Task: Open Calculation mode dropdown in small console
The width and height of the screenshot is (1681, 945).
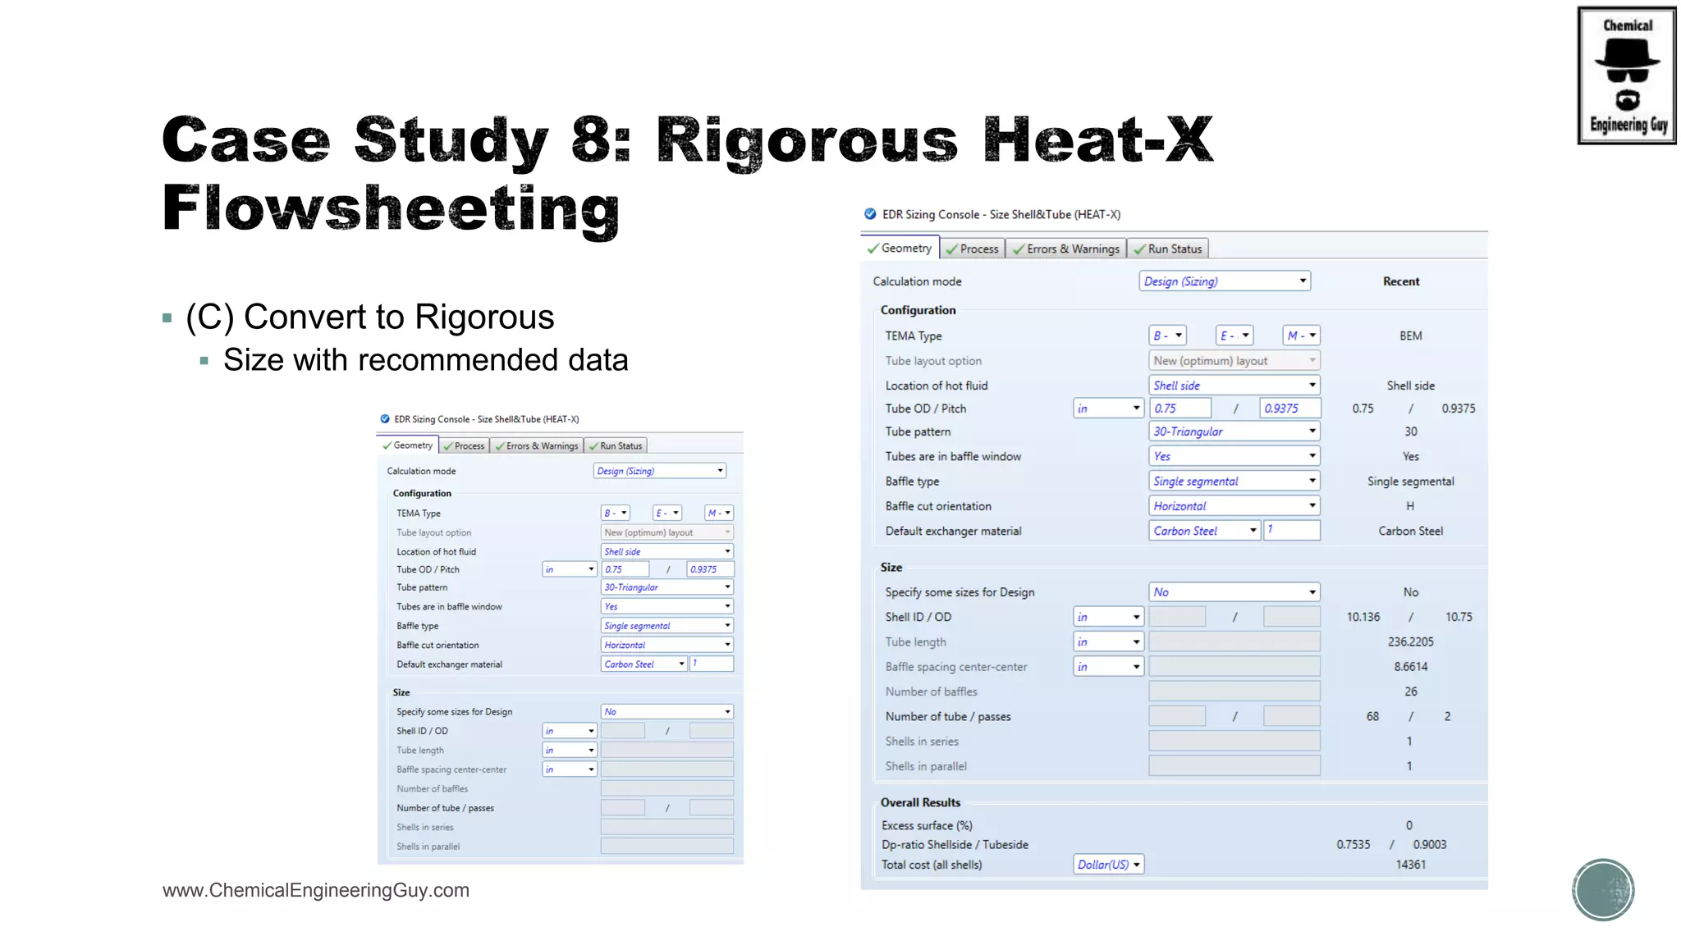Action: pos(660,471)
